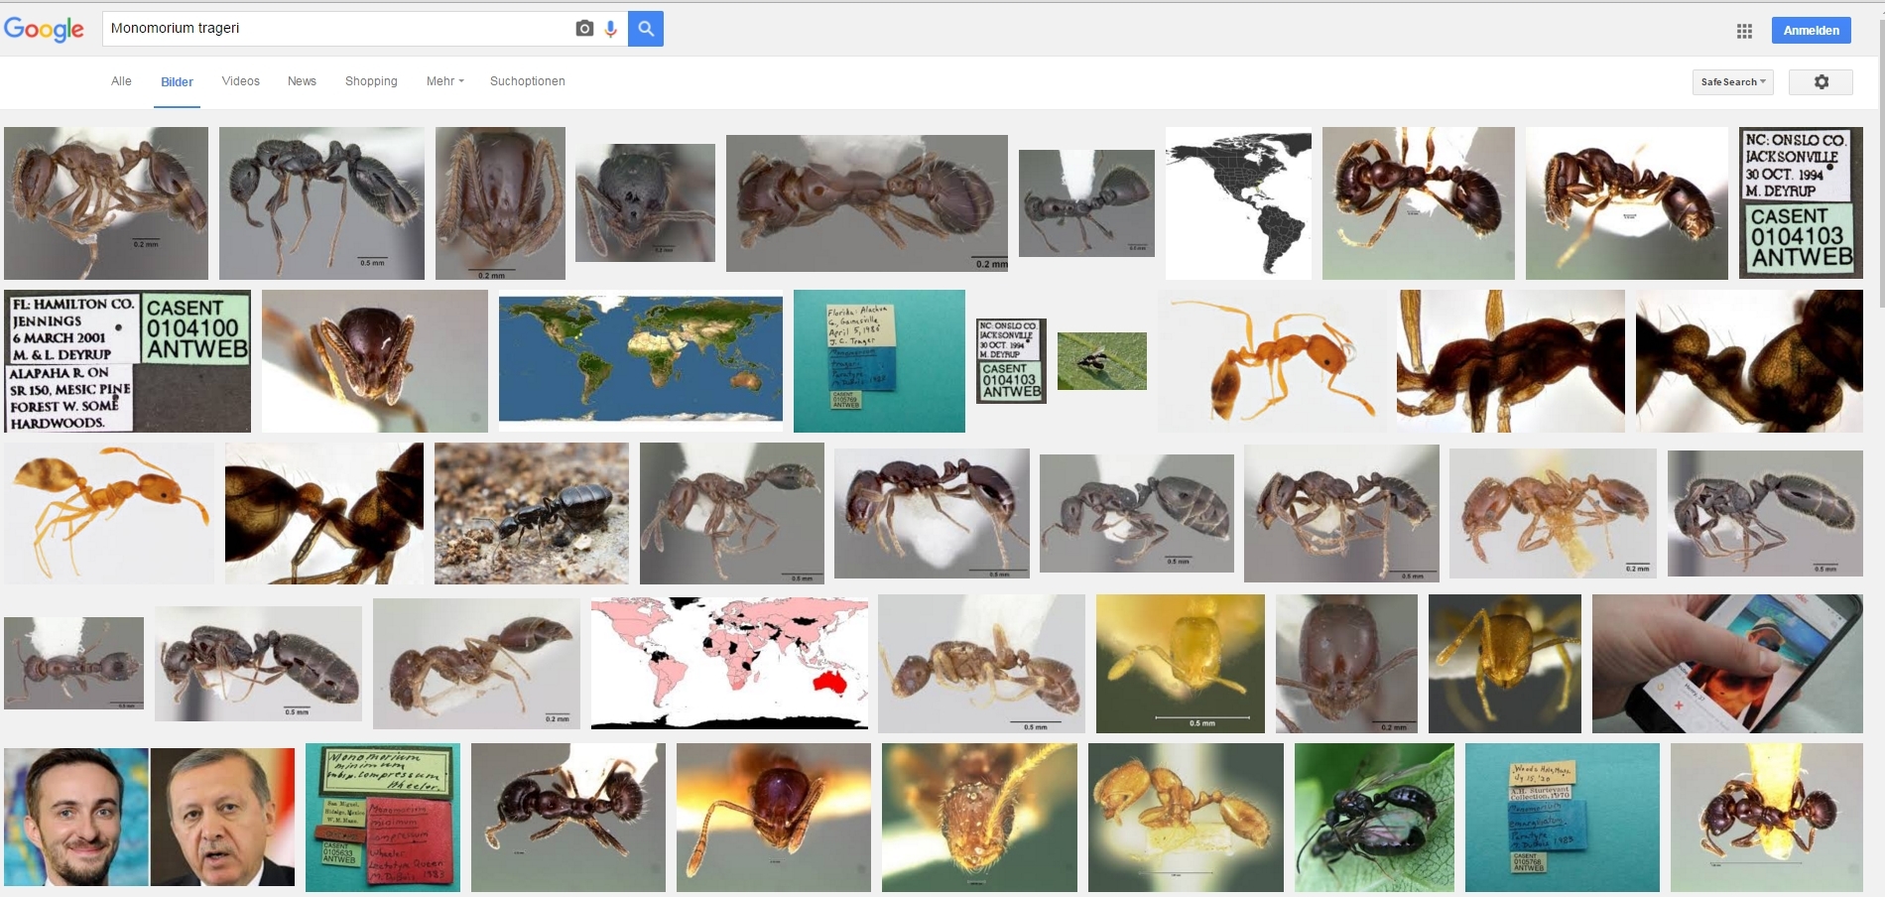Click the Google logo

45,29
